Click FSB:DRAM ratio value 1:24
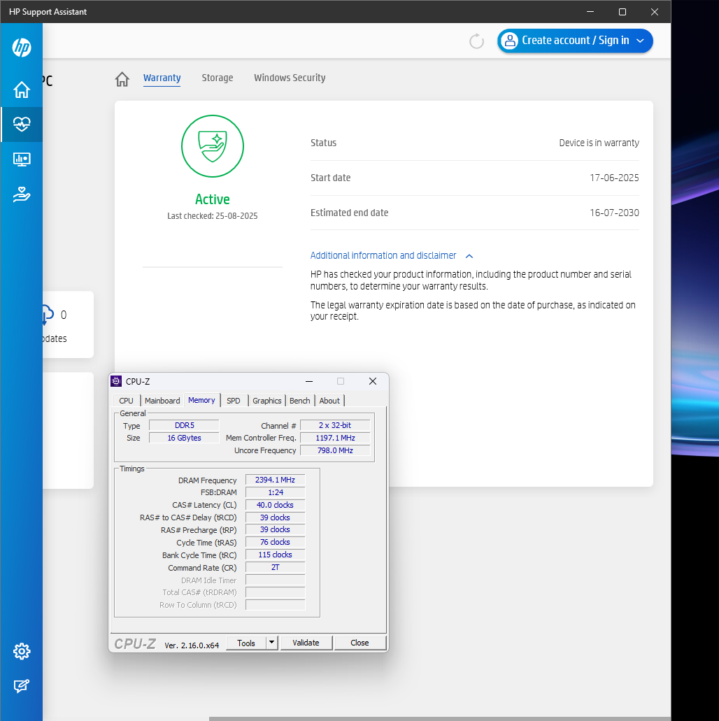719x721 pixels. pos(275,492)
